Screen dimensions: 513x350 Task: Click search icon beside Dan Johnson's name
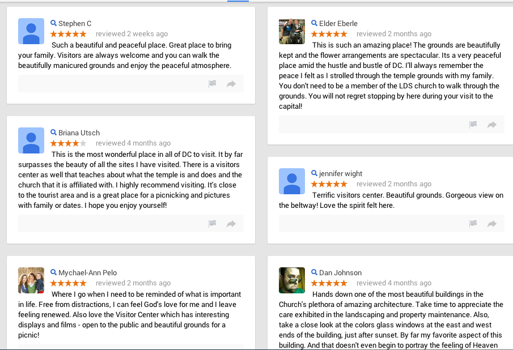coord(314,272)
